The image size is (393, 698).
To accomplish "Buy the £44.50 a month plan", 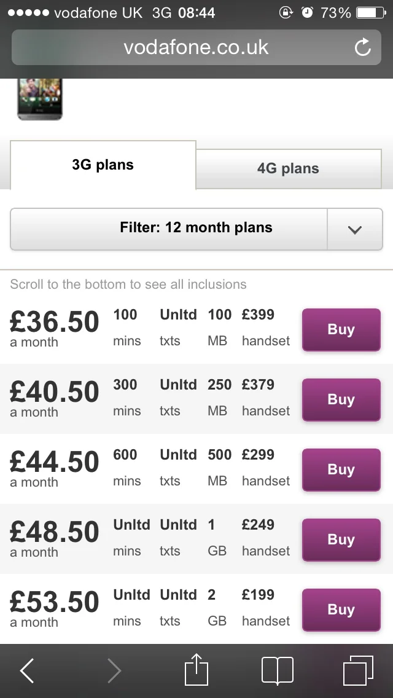I will coord(341,469).
